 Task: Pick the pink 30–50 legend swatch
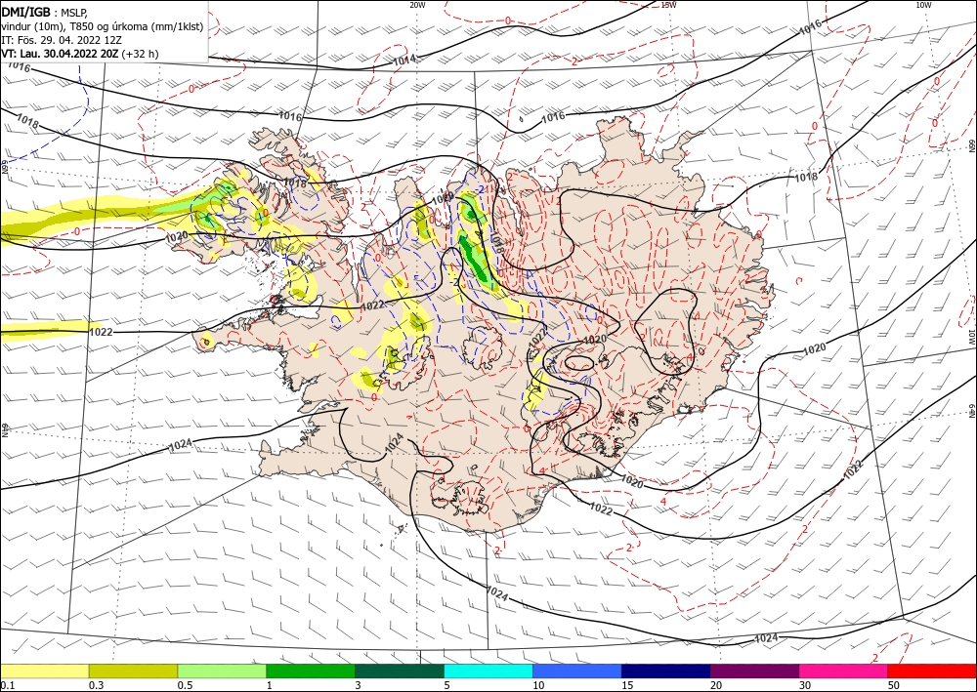(x=844, y=671)
